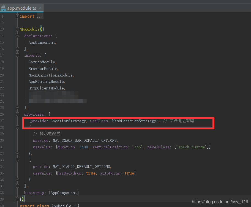Click fold end marker at line 36
Image resolution: width=251 pixels, height=207 pixels.
17,179
